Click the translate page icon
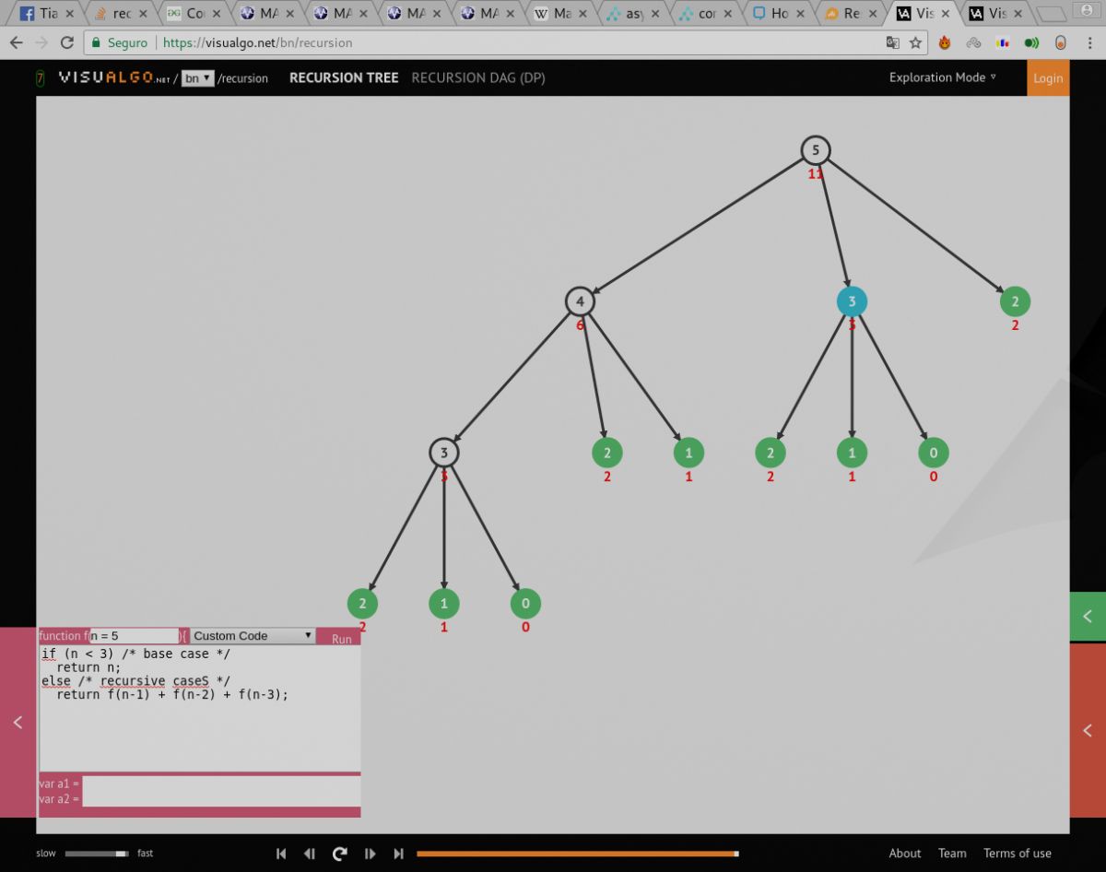Screen dimensions: 1106x872 (x=892, y=42)
